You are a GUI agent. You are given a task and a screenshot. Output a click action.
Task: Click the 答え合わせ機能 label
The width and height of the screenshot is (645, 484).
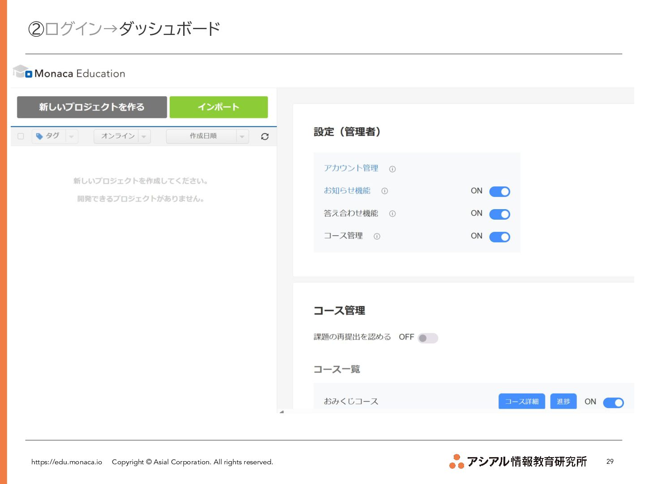click(x=351, y=213)
